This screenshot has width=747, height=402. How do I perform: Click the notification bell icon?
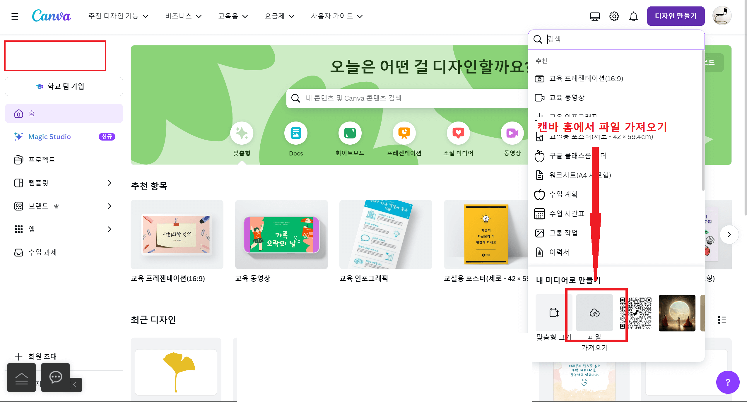click(633, 16)
